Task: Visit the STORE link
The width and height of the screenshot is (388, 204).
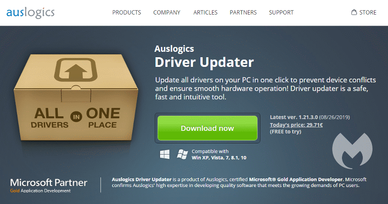Action: (x=368, y=13)
